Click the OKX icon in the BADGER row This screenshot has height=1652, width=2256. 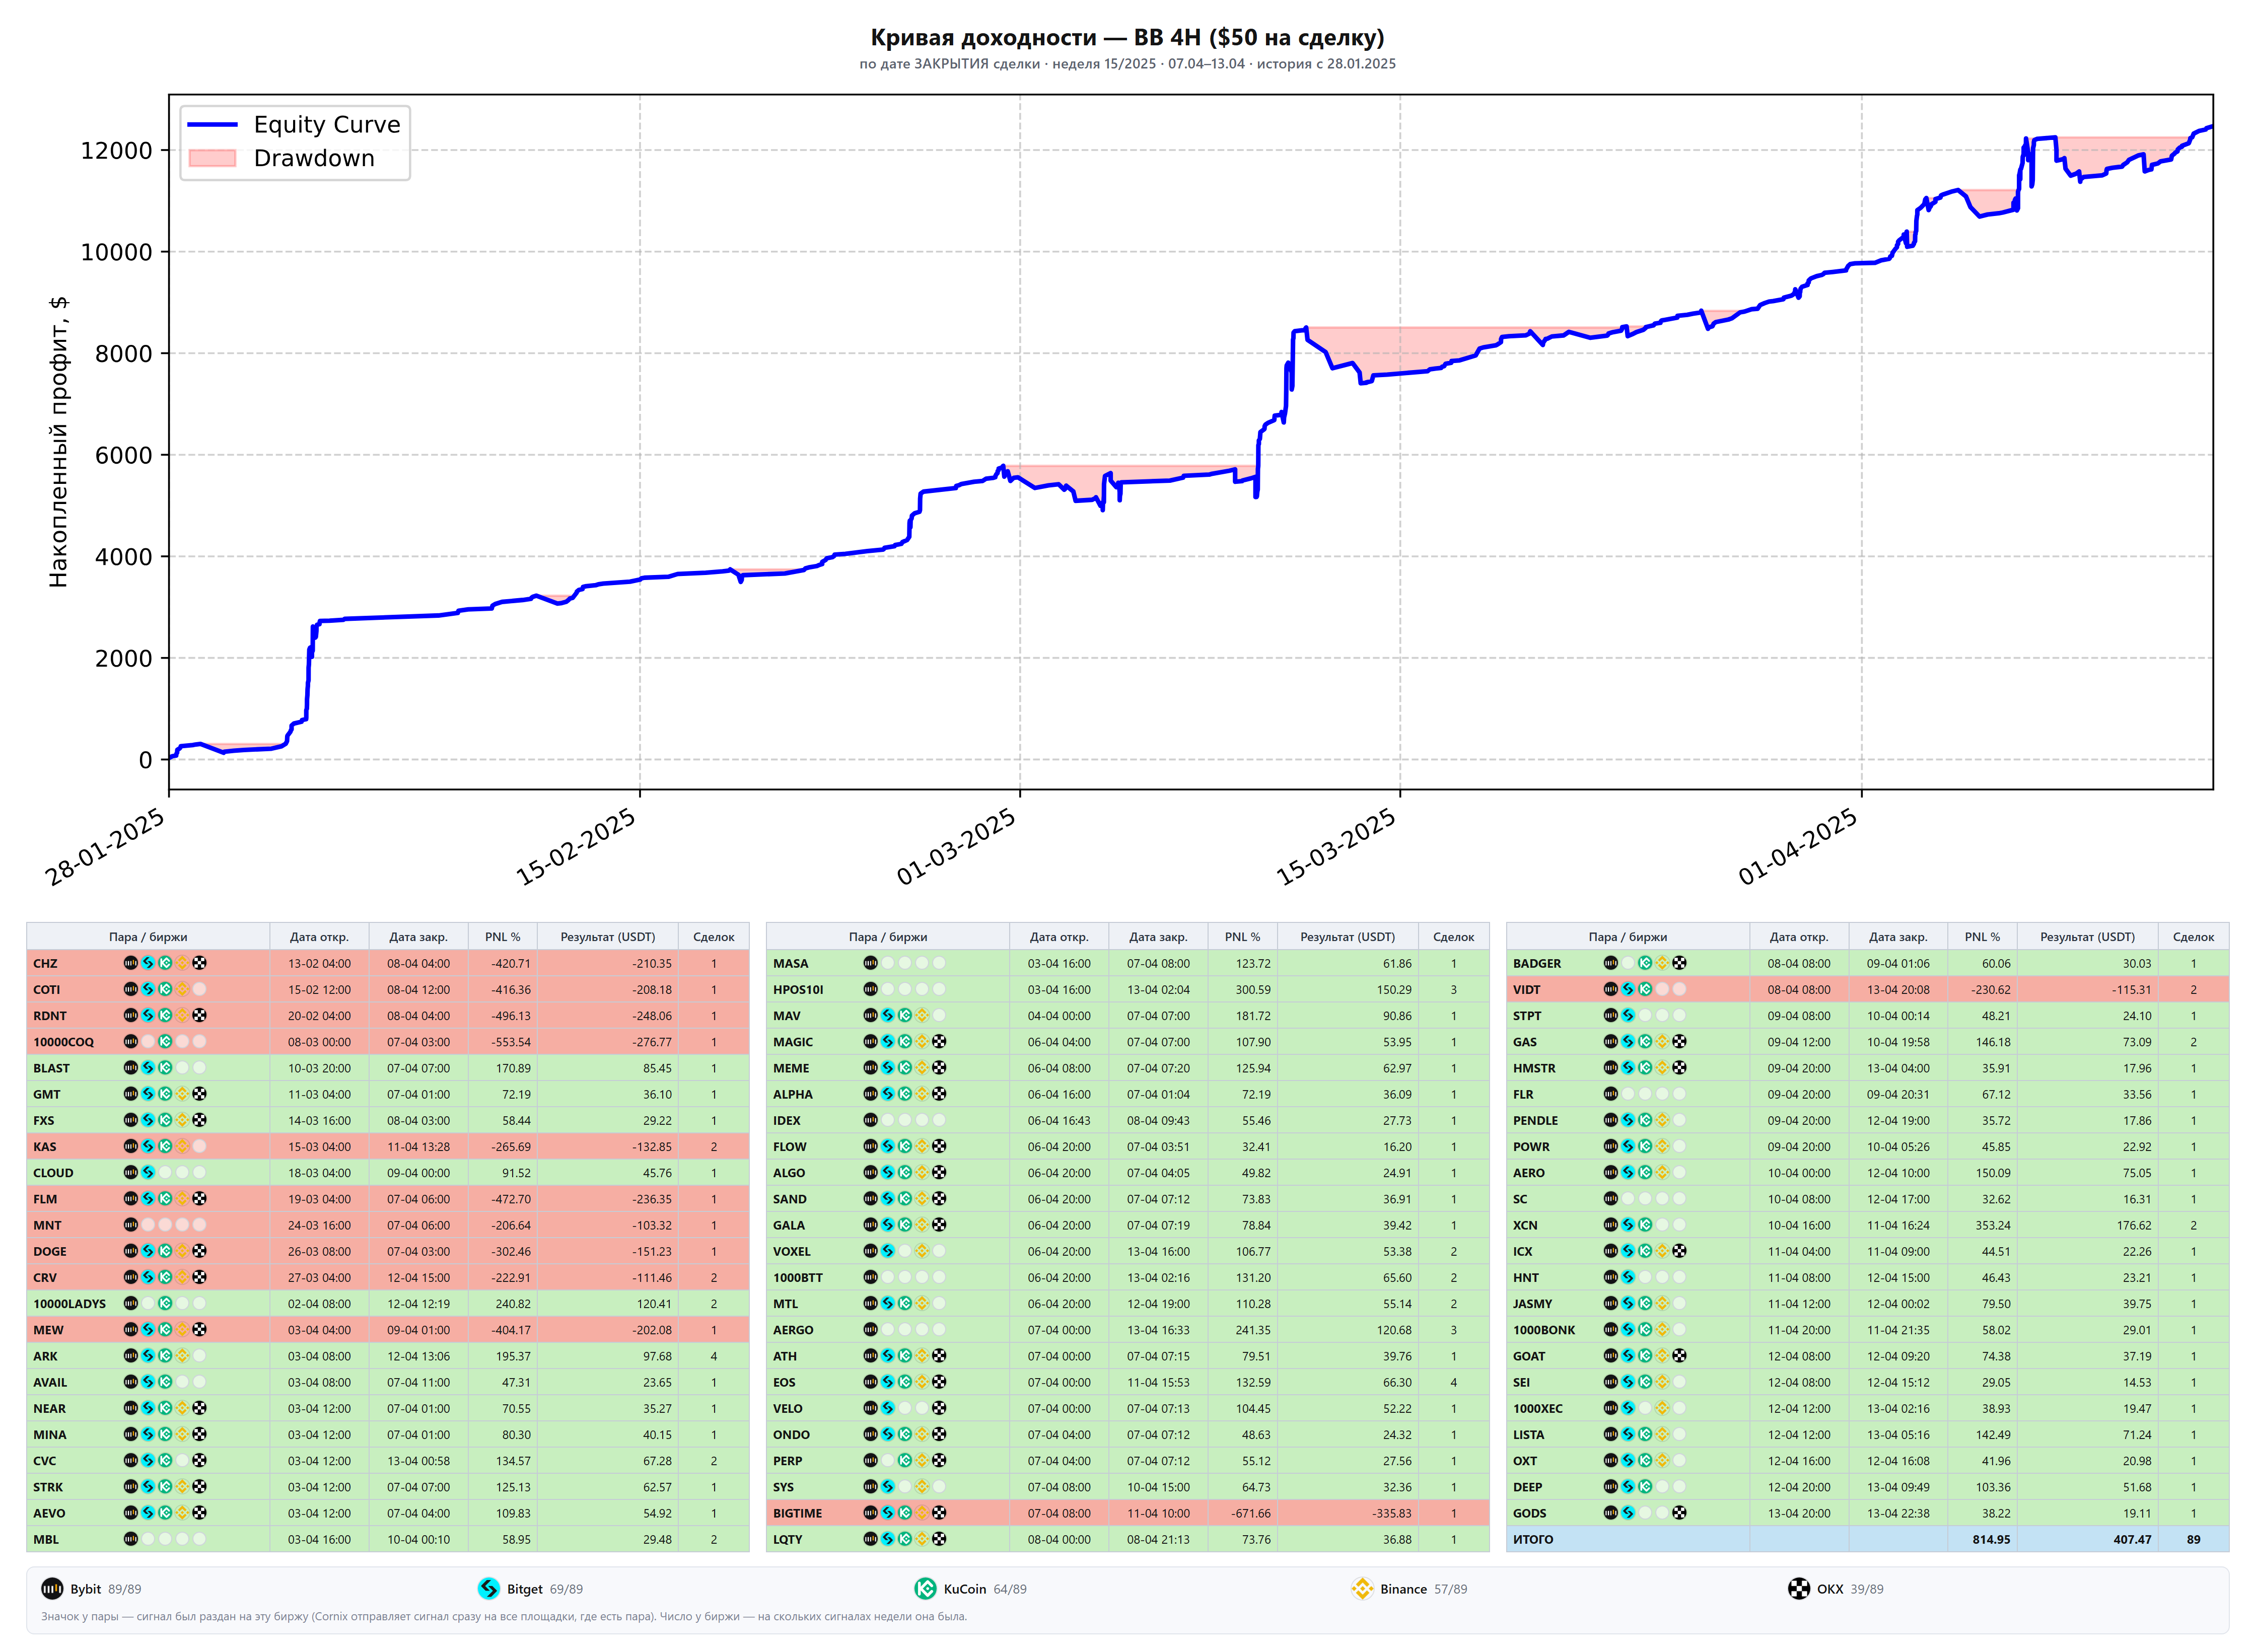(x=1679, y=963)
